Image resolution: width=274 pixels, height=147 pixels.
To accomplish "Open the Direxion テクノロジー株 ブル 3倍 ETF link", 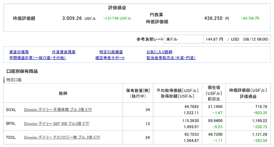I will 62,137.
